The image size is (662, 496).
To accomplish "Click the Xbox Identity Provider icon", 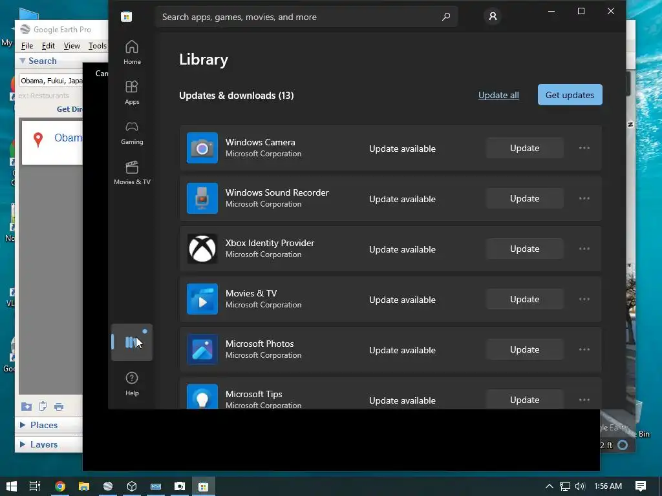I will tap(202, 249).
